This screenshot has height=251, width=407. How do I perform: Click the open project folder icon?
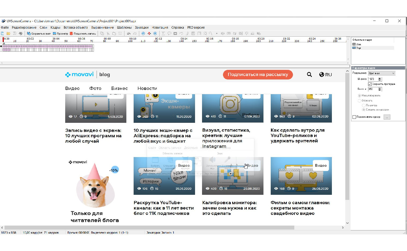click(8, 33)
